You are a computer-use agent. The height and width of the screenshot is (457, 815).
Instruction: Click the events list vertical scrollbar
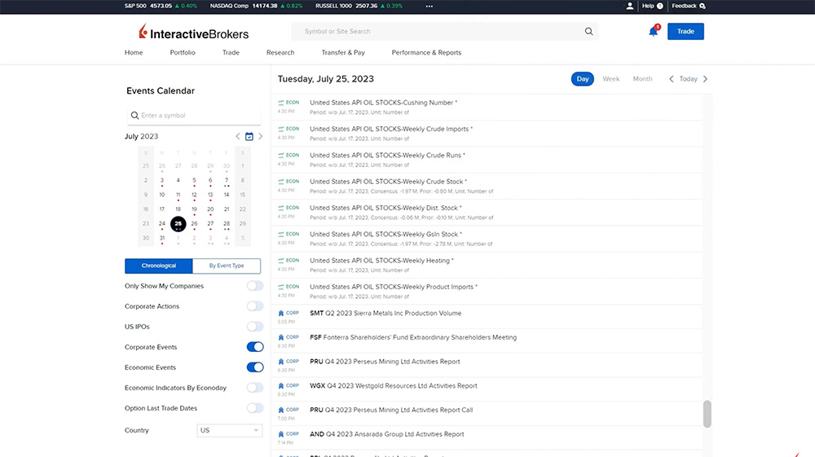[x=707, y=413]
